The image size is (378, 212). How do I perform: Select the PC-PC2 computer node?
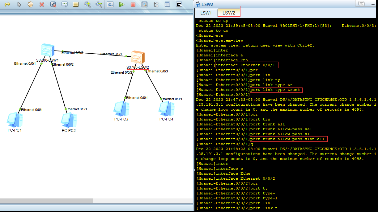click(x=68, y=120)
